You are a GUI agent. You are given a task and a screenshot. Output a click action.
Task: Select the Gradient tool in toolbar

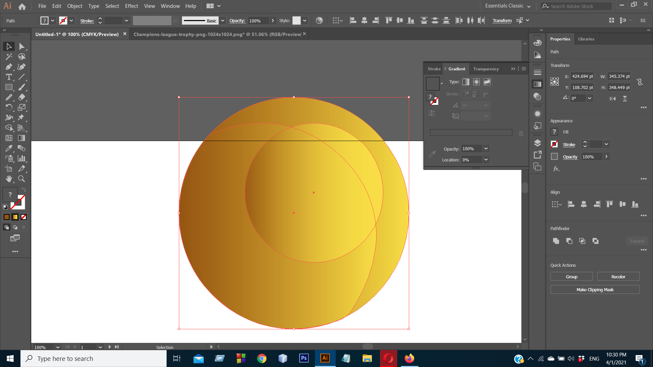22,138
